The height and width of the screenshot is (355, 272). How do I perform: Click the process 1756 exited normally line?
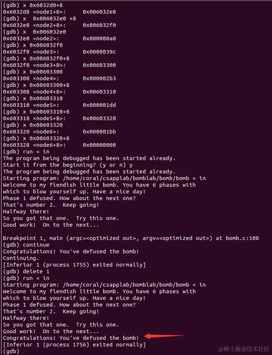click(74, 345)
